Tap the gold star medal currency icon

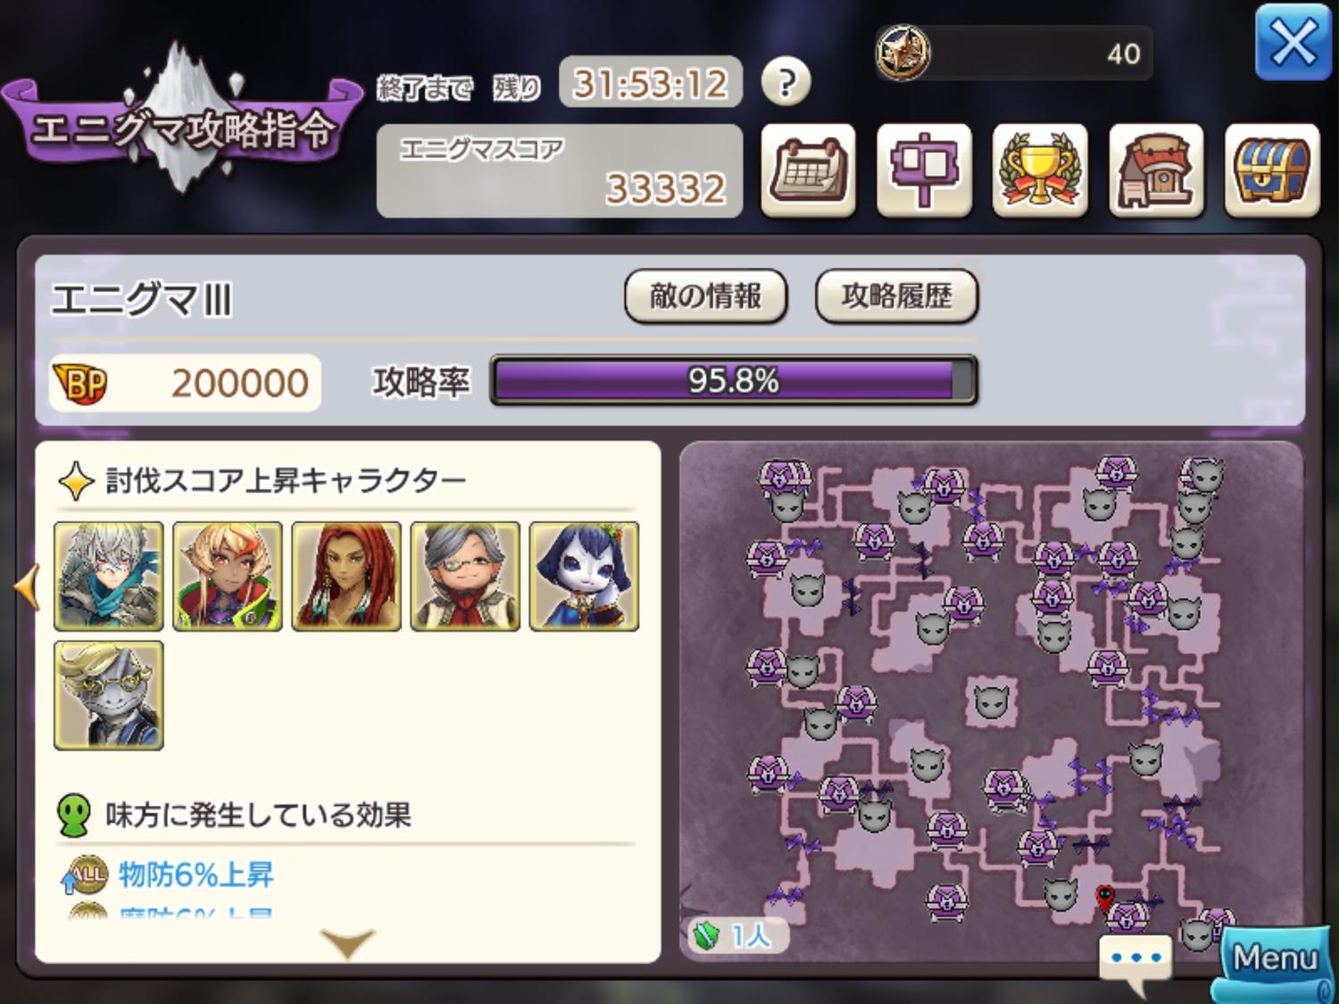902,52
